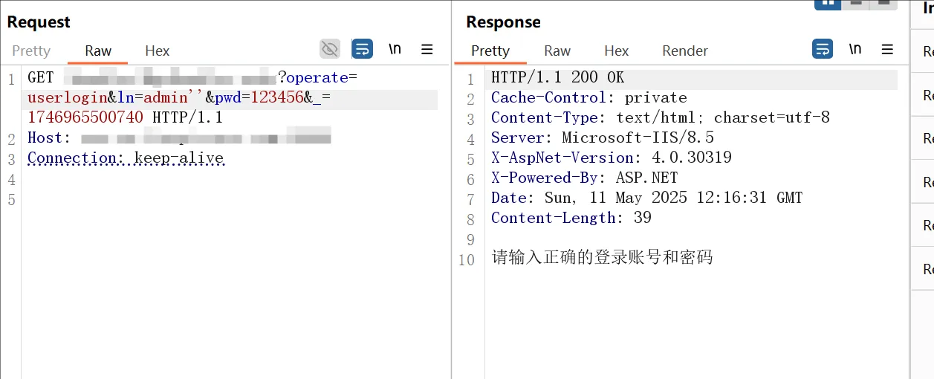Viewport: 934px width, 379px height.
Task: Click the 'Host' header name in request
Action: click(x=45, y=137)
